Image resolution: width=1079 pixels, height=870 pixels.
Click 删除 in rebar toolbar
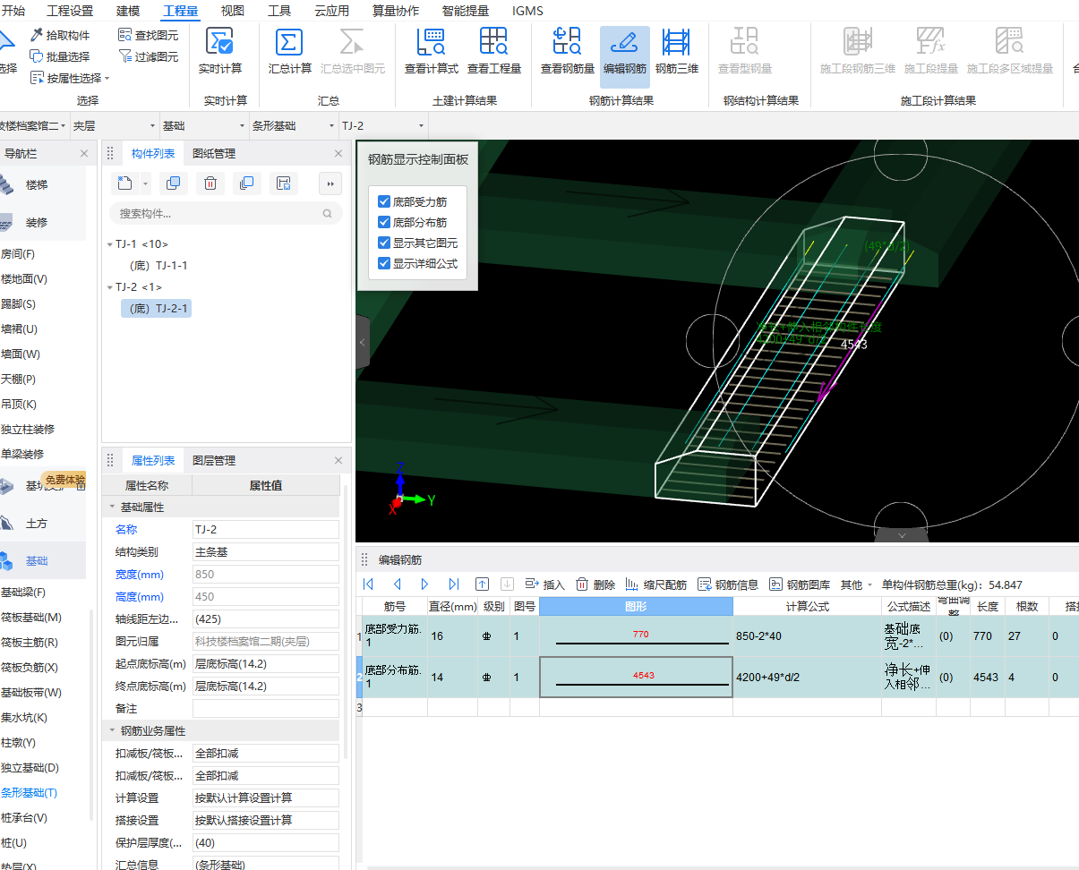point(595,584)
